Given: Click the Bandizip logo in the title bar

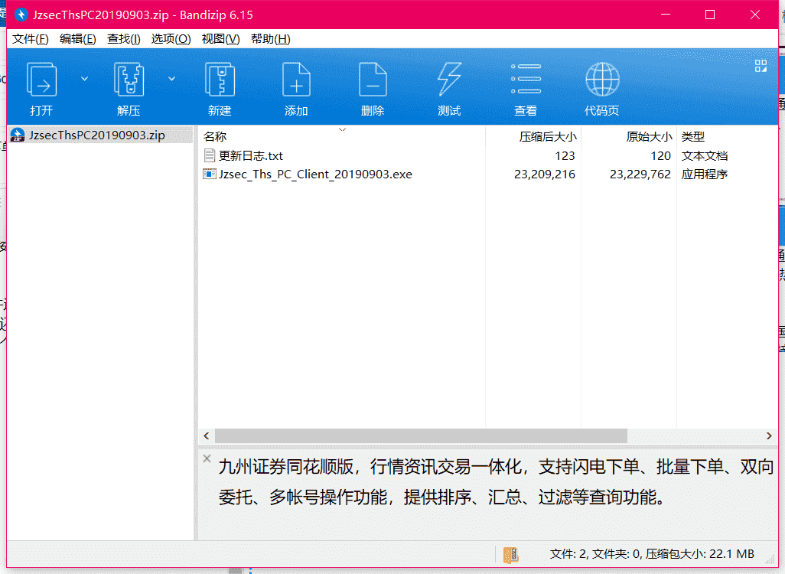Looking at the screenshot, I should click(x=21, y=15).
